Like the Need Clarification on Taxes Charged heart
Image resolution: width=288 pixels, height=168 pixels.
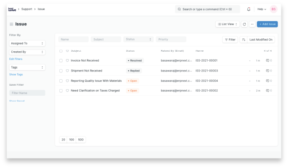click(67, 90)
